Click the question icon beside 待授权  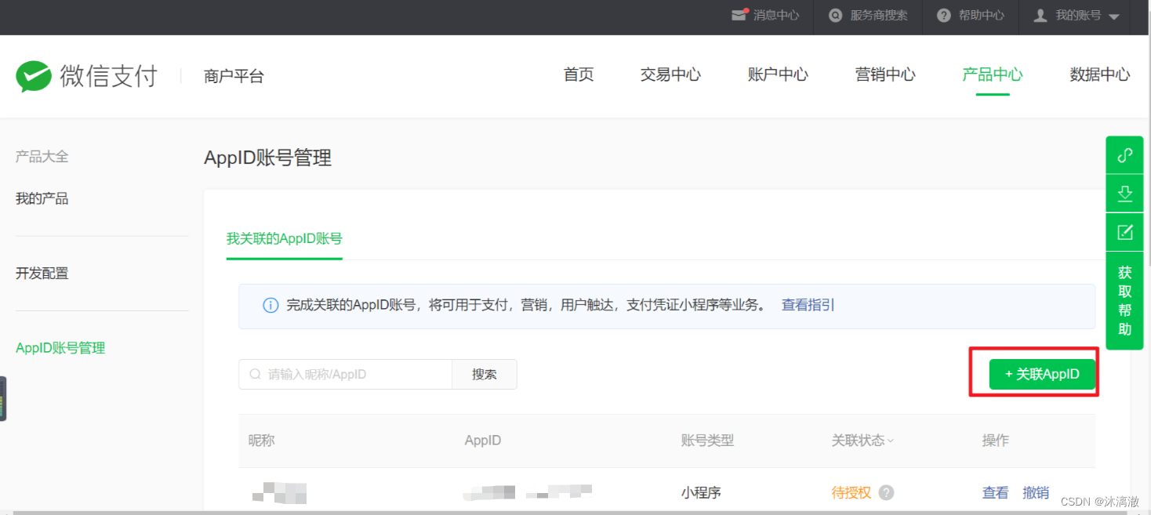tap(886, 492)
